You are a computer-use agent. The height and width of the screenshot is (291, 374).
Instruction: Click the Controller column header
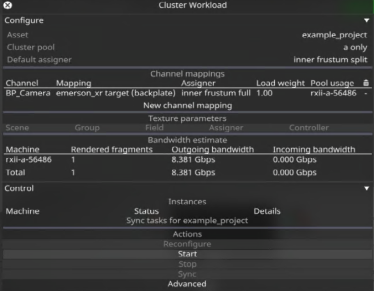tap(309, 128)
